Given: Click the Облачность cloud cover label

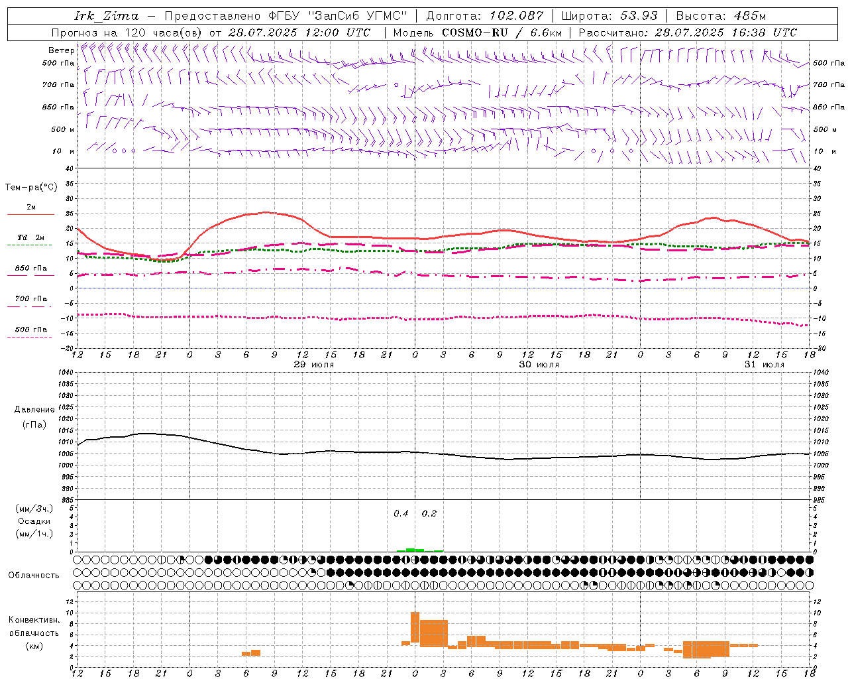Looking at the screenshot, I should (34, 576).
